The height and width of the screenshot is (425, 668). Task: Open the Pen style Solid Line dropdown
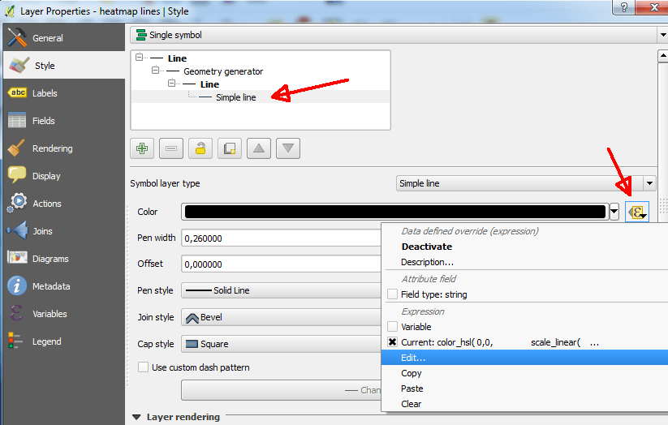(281, 290)
